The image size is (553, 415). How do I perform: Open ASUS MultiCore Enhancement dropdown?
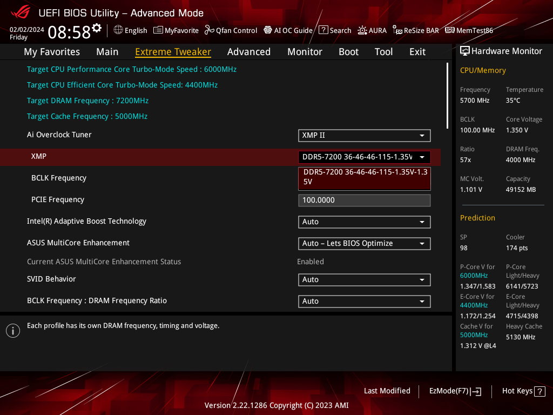point(365,244)
